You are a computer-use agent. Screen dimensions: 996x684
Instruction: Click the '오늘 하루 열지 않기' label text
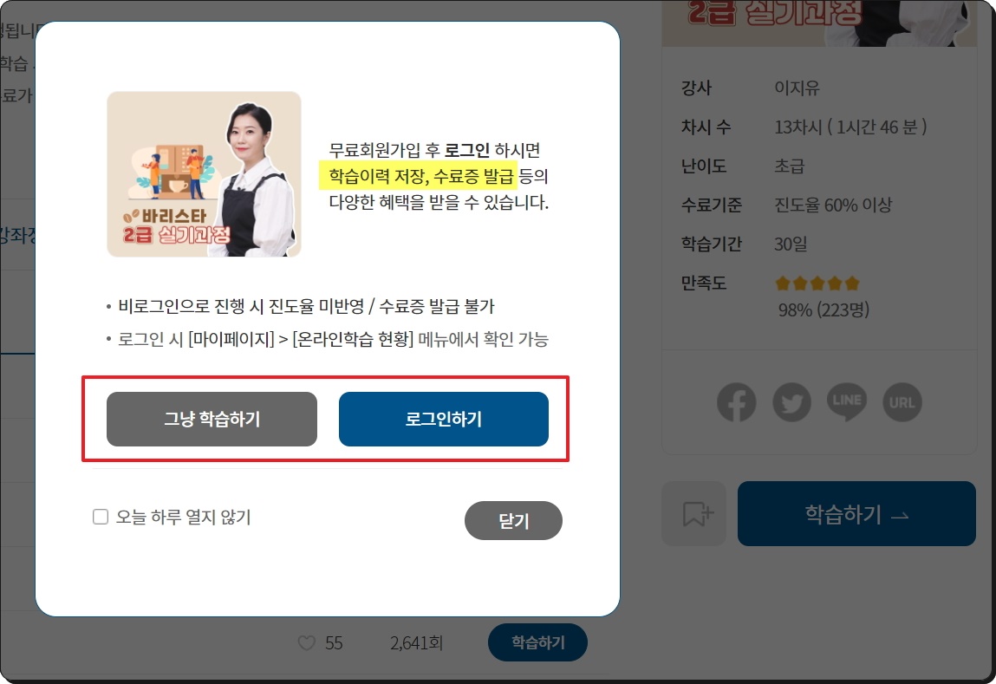click(x=183, y=517)
